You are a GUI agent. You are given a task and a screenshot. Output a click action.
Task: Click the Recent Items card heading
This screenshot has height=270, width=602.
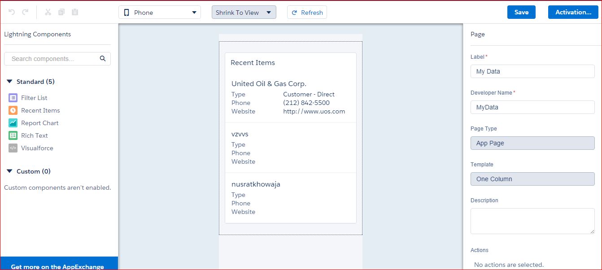coord(253,63)
